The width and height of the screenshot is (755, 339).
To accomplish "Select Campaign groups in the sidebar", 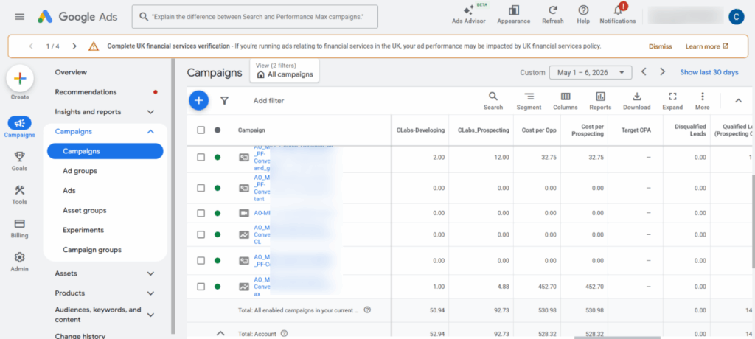I will pos(92,250).
